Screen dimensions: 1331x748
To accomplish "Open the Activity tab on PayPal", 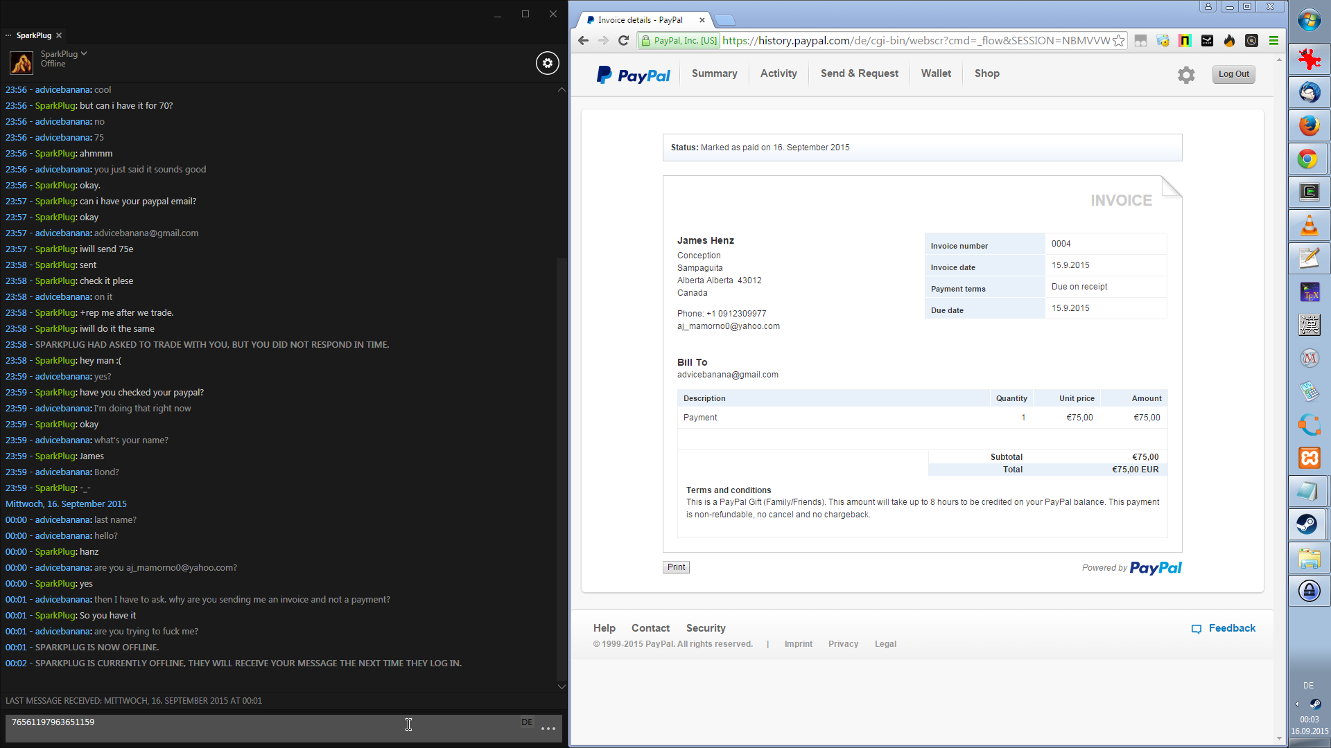I will (x=778, y=73).
